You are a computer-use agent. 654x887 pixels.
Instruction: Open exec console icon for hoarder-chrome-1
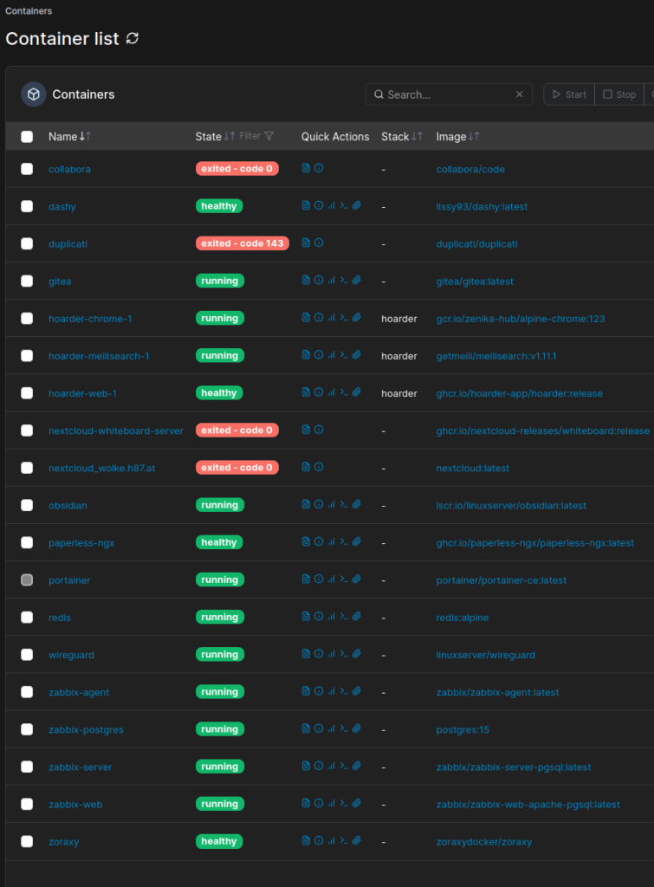pos(344,317)
